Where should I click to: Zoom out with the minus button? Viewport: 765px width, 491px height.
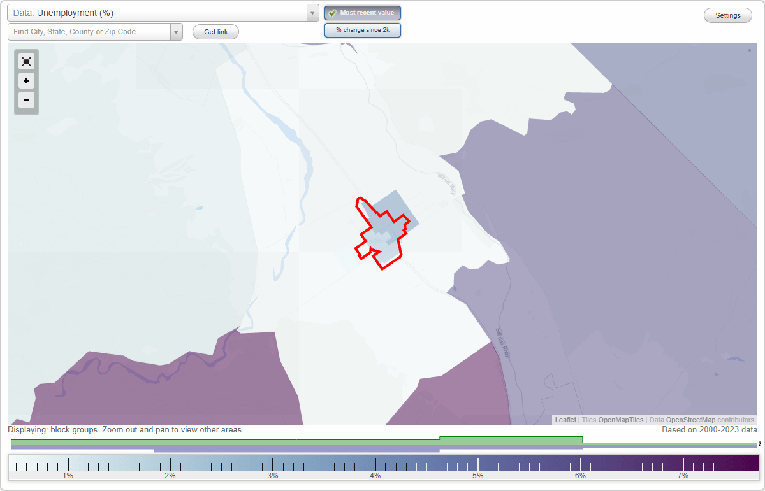[x=26, y=99]
